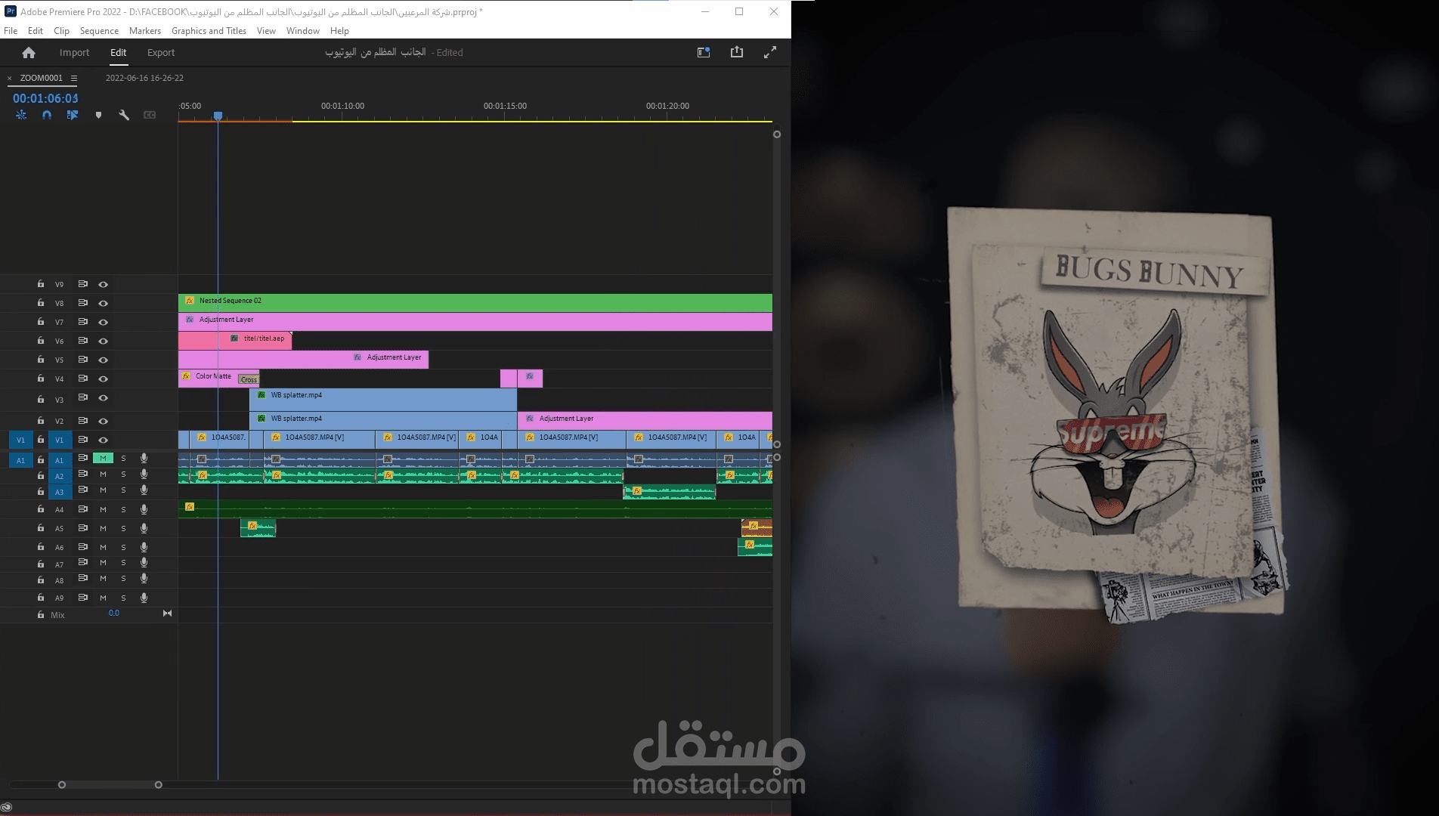
Task: Toggle track targeting for A3
Action: (x=60, y=492)
